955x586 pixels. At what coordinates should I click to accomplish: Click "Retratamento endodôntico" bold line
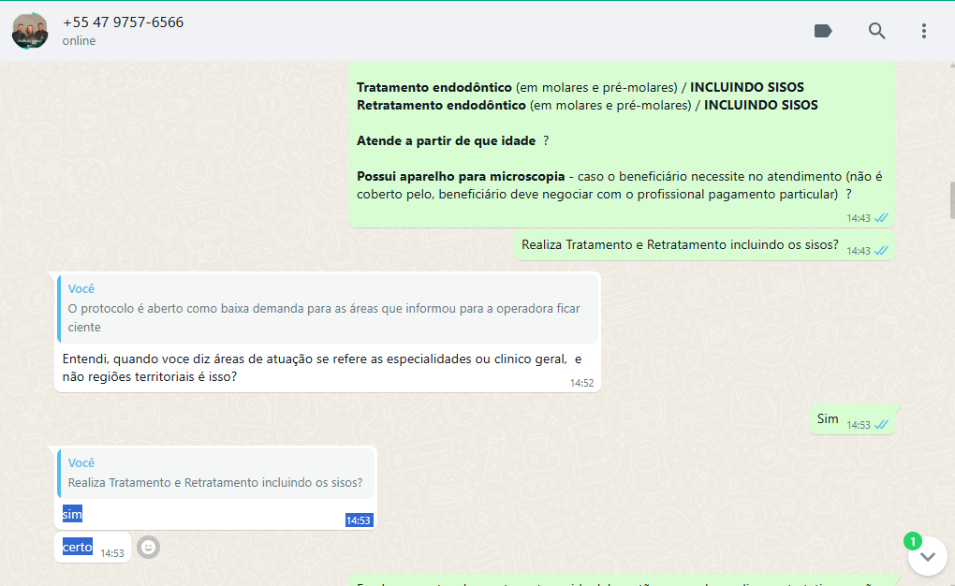pyautogui.click(x=441, y=106)
